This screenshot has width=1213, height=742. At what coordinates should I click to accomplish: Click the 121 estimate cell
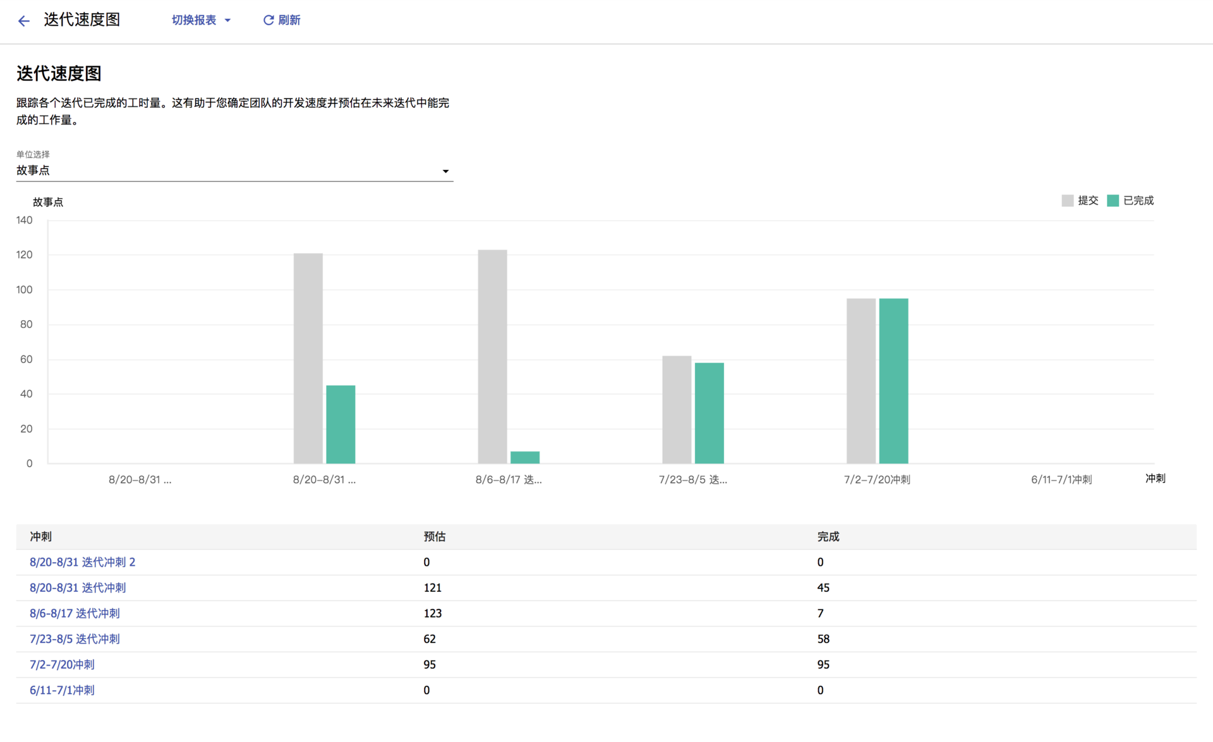click(433, 588)
